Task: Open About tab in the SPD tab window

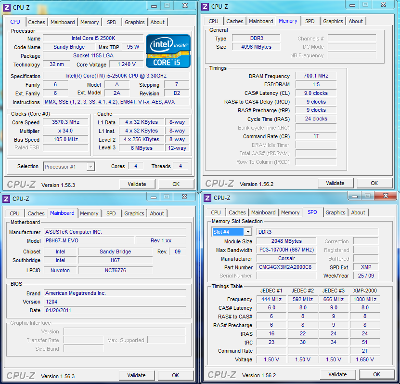Action: pos(358,212)
